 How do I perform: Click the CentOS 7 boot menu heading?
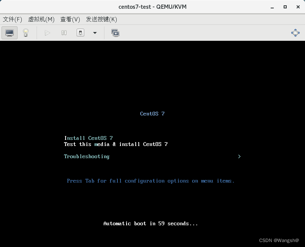(152, 114)
